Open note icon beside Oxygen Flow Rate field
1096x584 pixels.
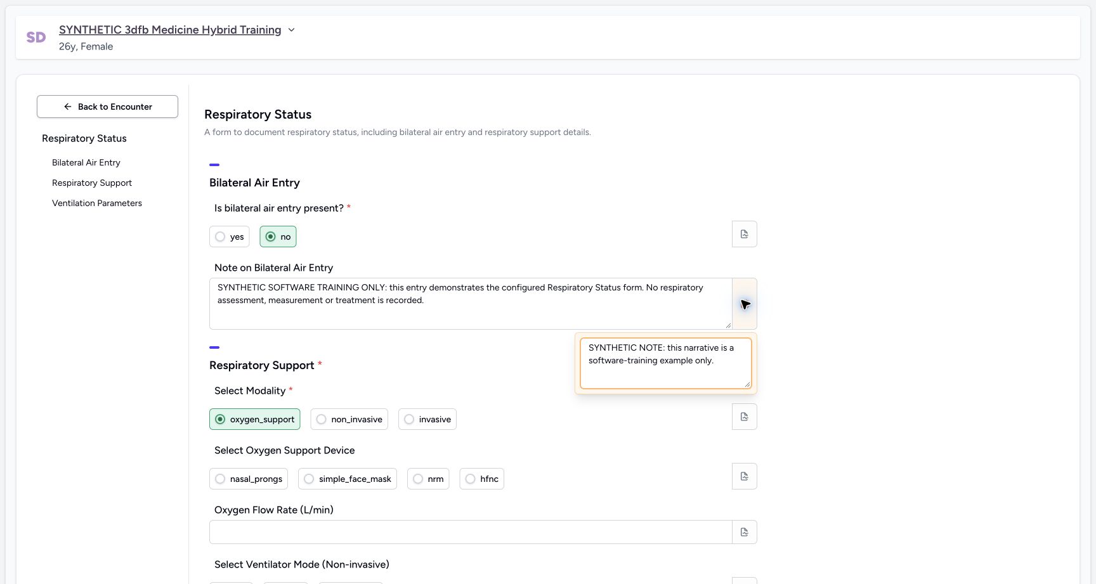click(745, 532)
